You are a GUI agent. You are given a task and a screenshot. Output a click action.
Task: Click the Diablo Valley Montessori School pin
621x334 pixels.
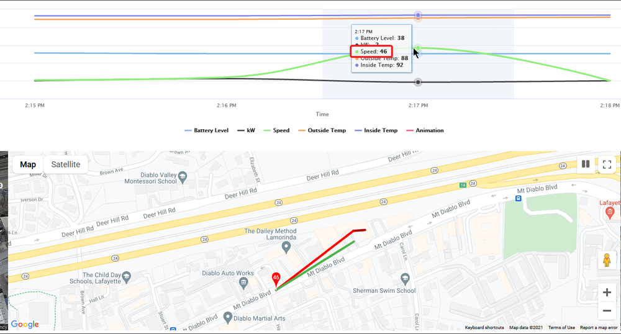coord(183,178)
